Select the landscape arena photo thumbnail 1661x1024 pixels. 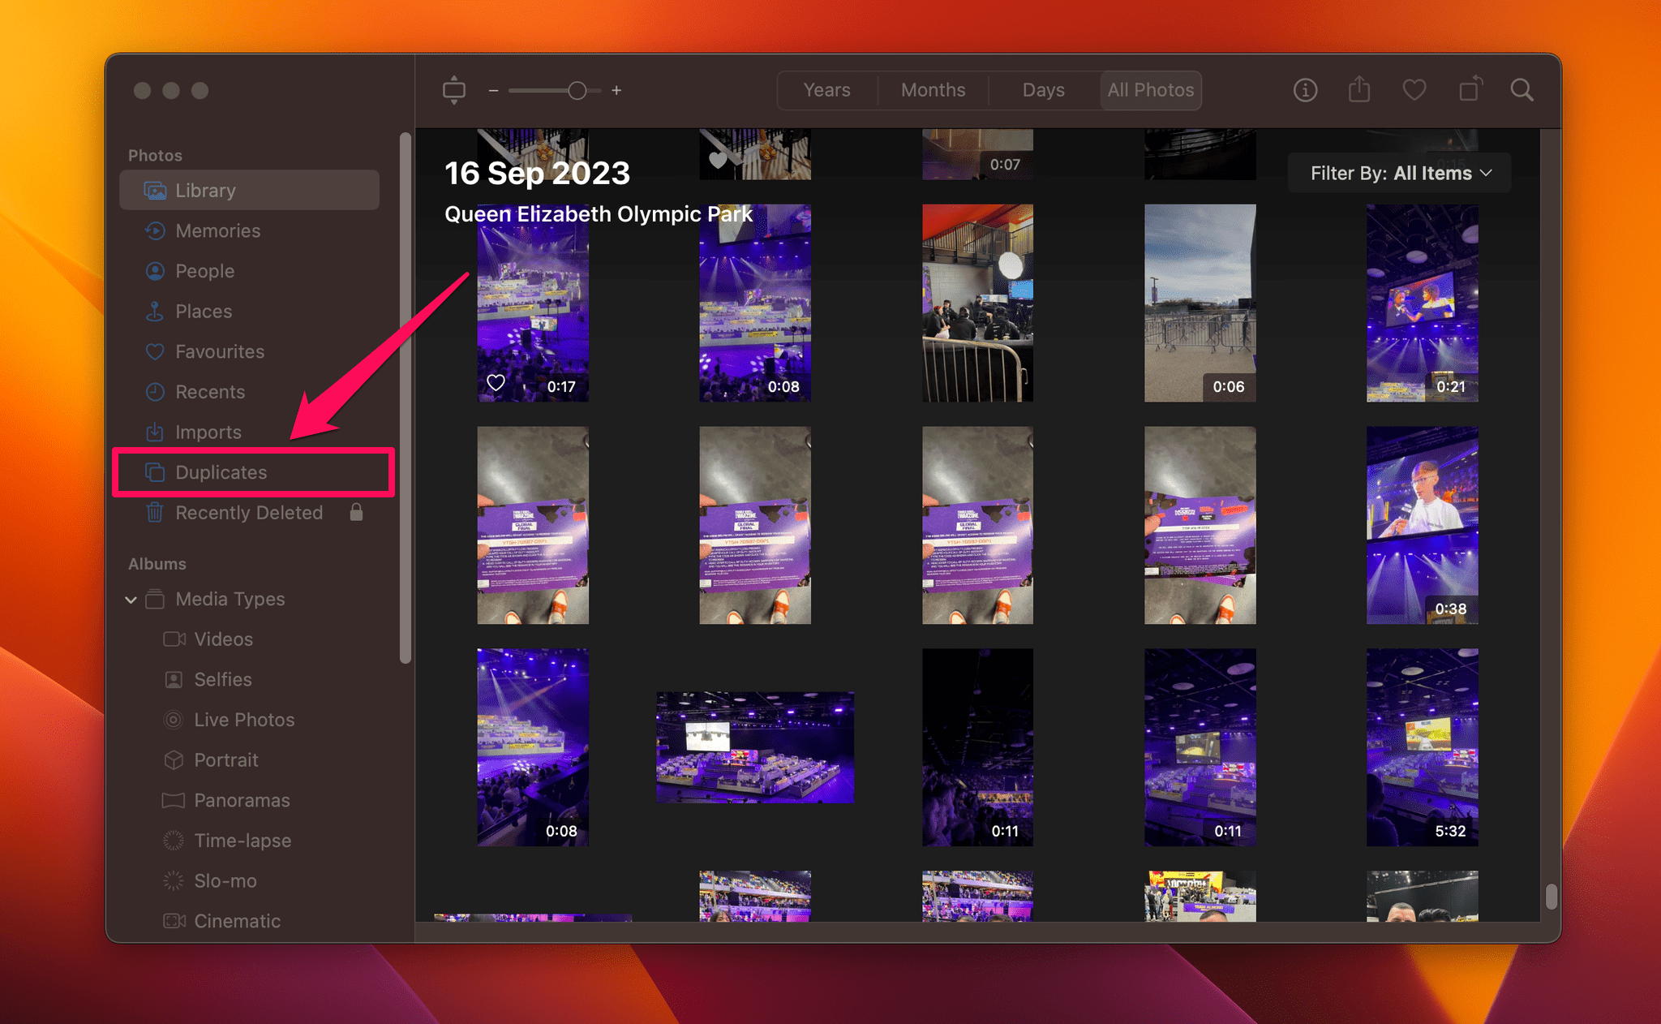coord(754,747)
